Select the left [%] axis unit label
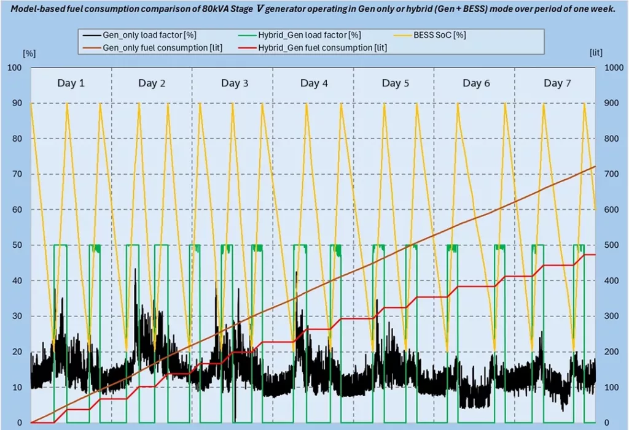Screen dimensions: 629x430 point(29,53)
